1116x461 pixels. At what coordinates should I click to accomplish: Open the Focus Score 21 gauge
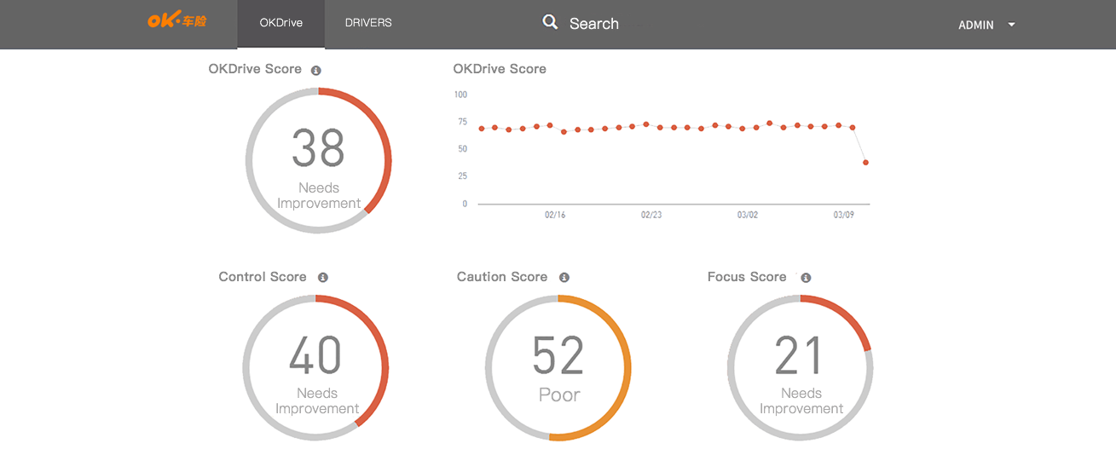click(x=800, y=367)
